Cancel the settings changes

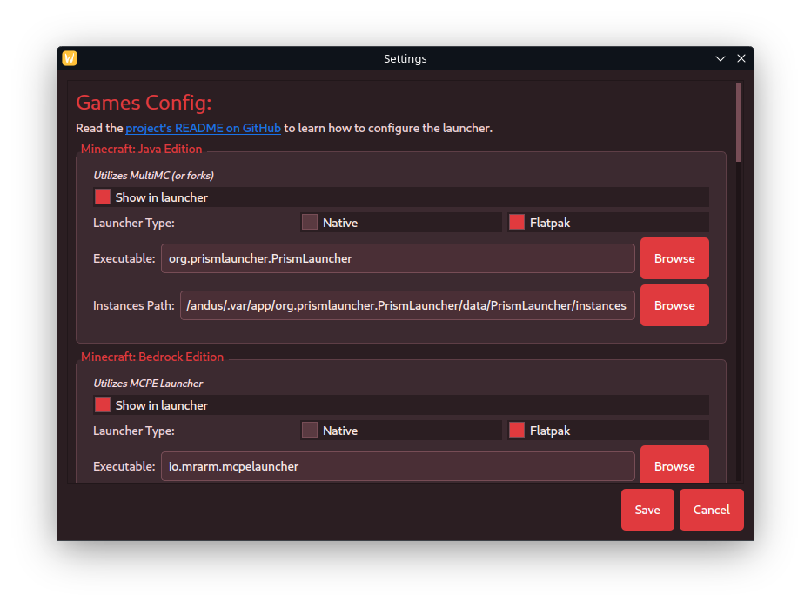[x=712, y=510]
